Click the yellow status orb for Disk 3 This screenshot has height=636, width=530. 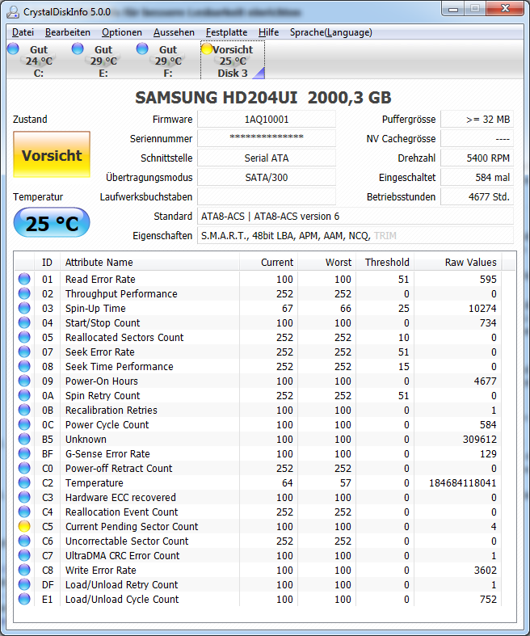click(207, 48)
